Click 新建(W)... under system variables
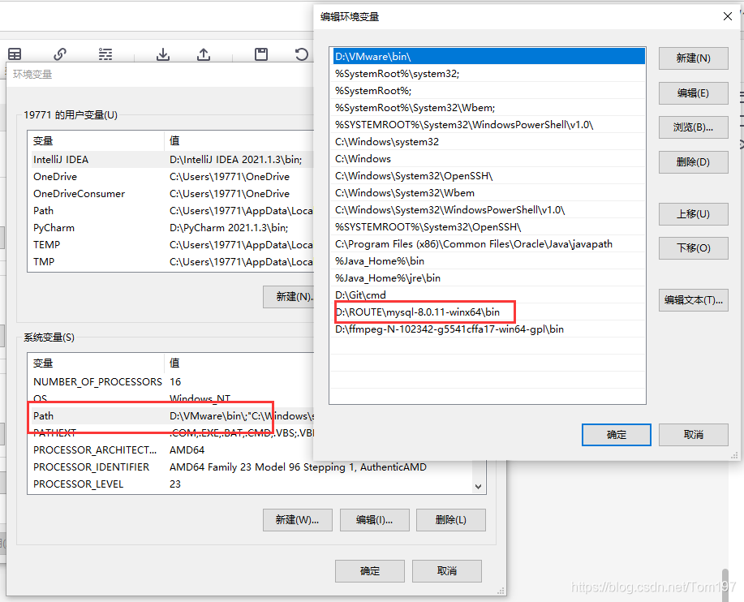The image size is (744, 602). coord(298,520)
